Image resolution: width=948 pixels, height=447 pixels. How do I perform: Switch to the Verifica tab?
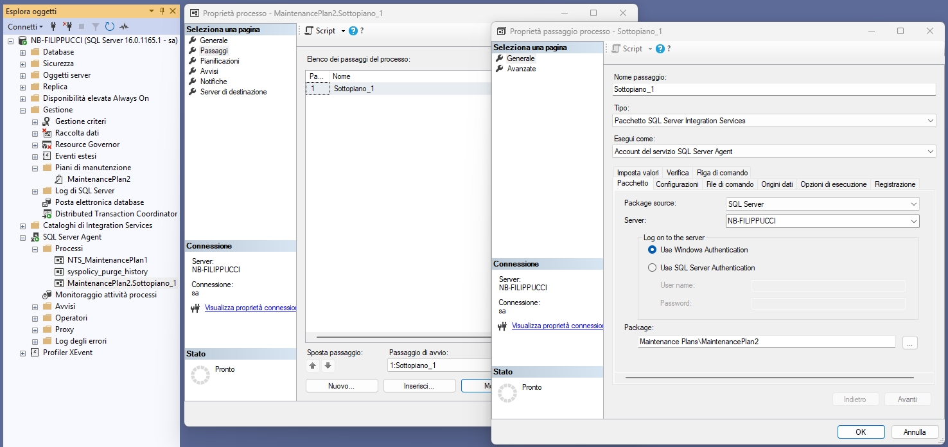point(678,173)
